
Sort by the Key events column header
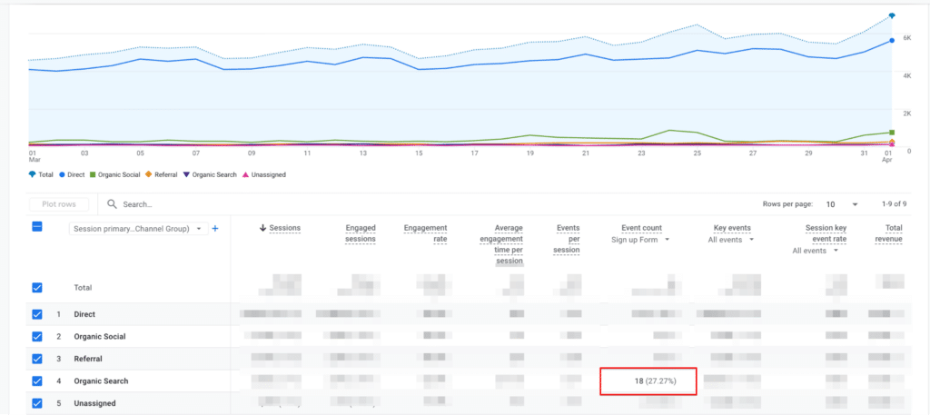[x=733, y=228]
